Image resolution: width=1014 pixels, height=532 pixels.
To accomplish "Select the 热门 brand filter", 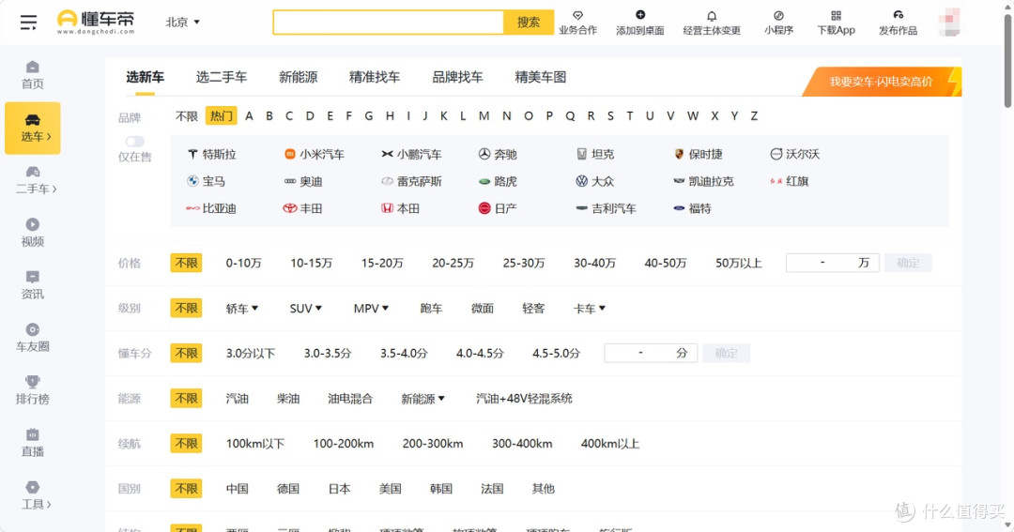I will pyautogui.click(x=222, y=115).
